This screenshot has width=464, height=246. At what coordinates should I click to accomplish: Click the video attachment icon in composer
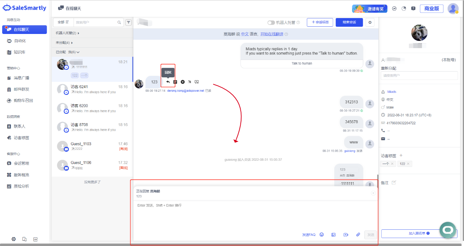tap(346, 234)
